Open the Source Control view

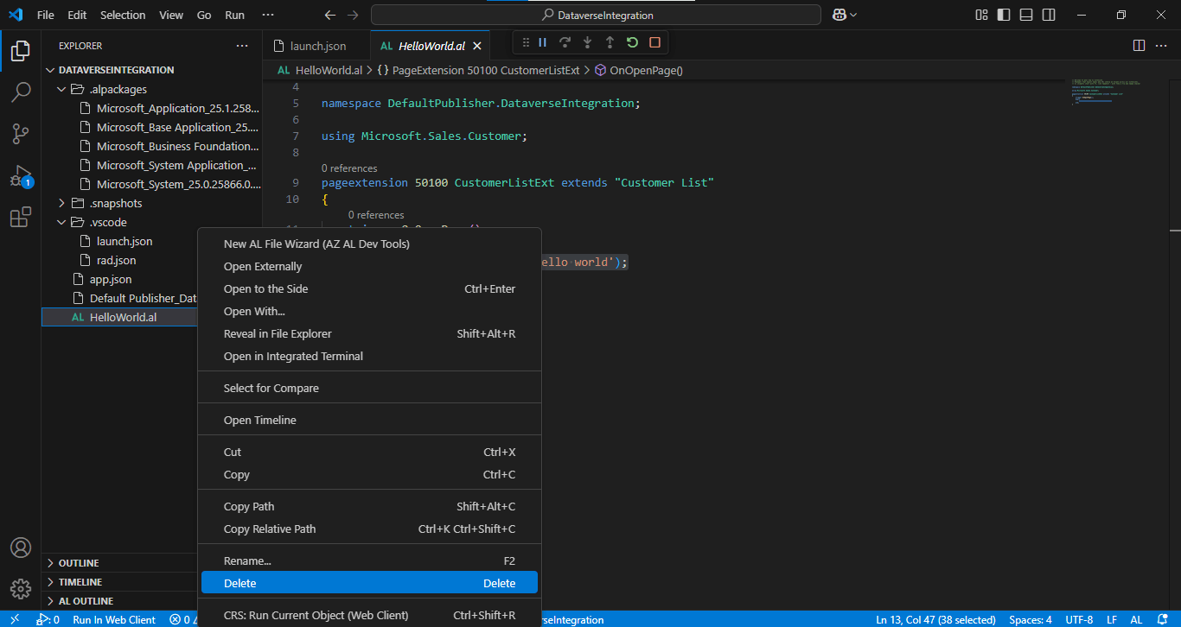click(x=21, y=134)
